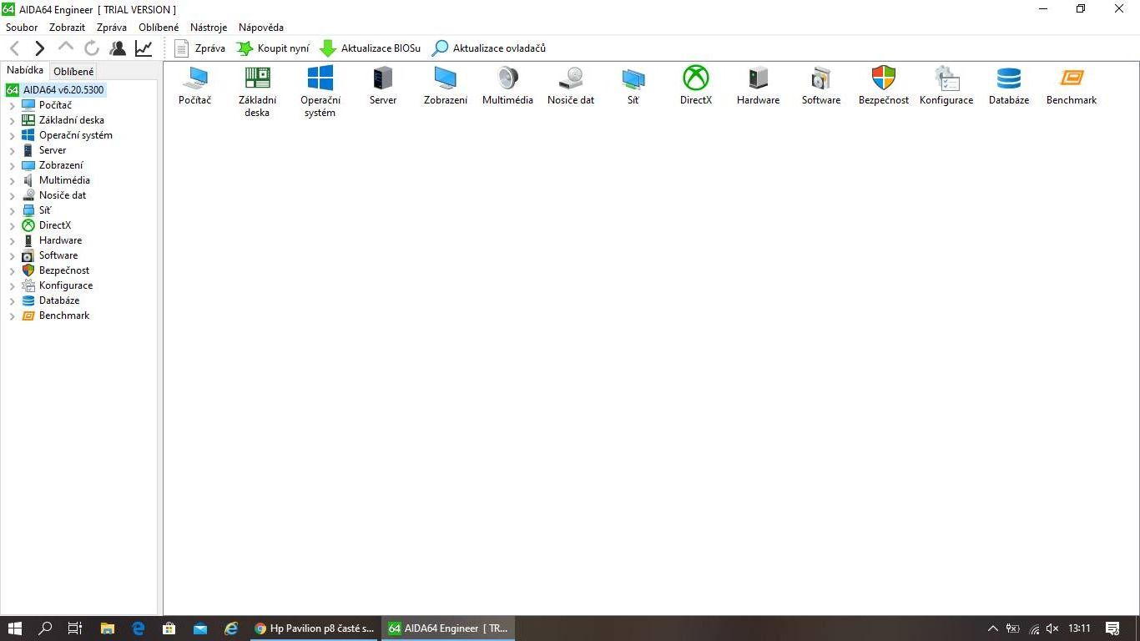Viewport: 1140px width, 641px height.
Task: Open File Explorer from taskbar
Action: point(108,628)
